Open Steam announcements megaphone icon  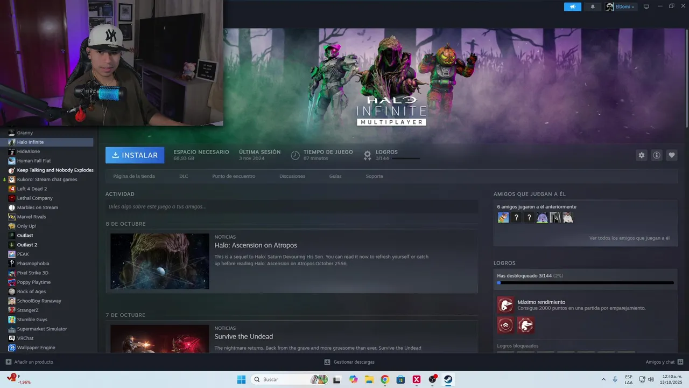(x=573, y=6)
